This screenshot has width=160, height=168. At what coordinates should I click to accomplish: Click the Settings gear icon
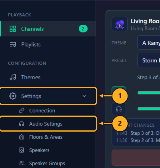[x=13, y=96]
